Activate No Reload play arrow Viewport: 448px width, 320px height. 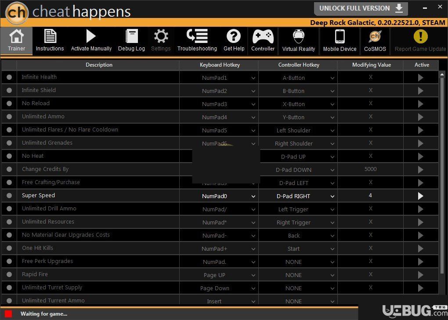[420, 104]
